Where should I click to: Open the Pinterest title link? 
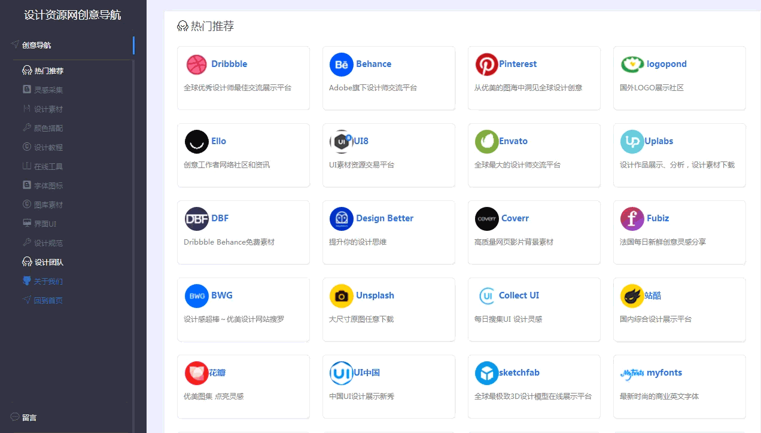pyautogui.click(x=518, y=64)
